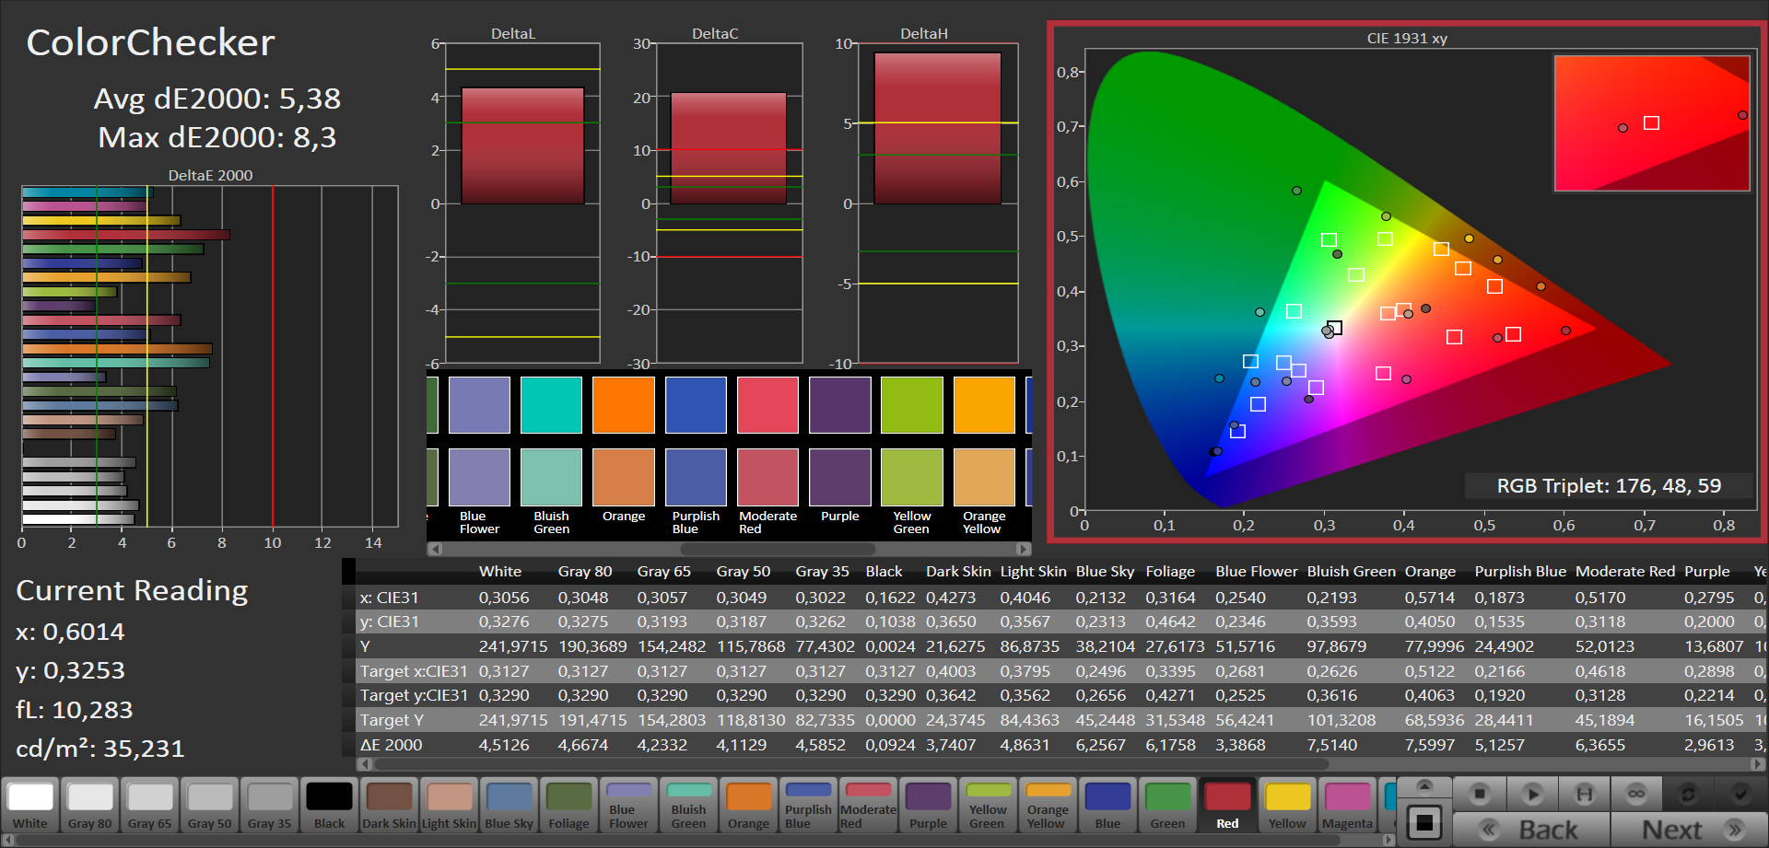Click the swatch panel left scroll arrow
1769x848 pixels.
tap(435, 549)
